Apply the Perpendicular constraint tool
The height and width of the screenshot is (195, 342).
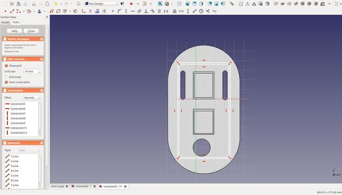click(146, 11)
